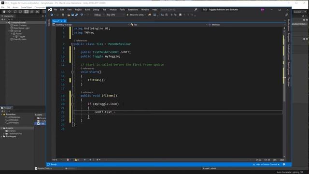309x174 pixels.
Task: Collapse the Ties class outlining toggle
Action: (72, 44)
